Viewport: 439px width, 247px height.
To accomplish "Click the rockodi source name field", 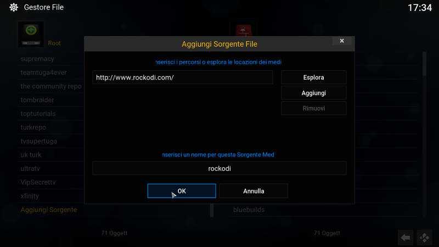I will tap(219, 169).
